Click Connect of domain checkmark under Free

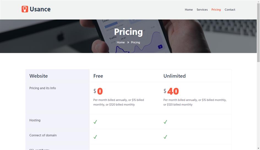pyautogui.click(x=95, y=137)
